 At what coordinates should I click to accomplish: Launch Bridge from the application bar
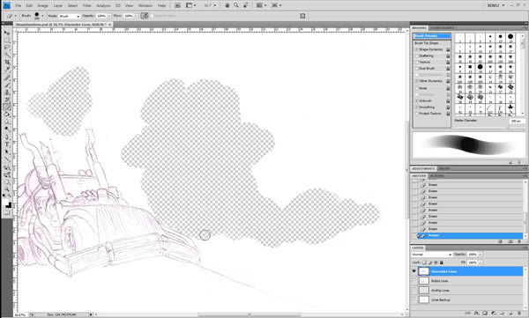click(x=177, y=5)
